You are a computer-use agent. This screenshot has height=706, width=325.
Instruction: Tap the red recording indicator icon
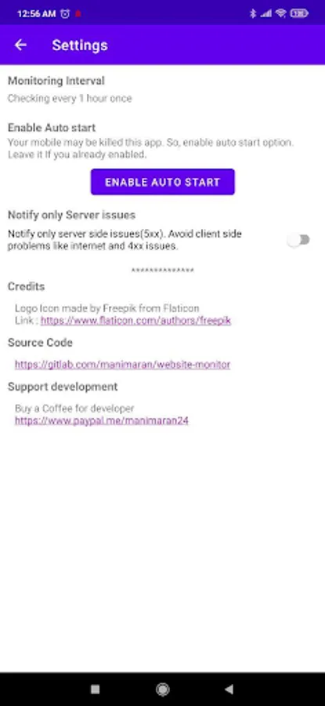coord(78,14)
